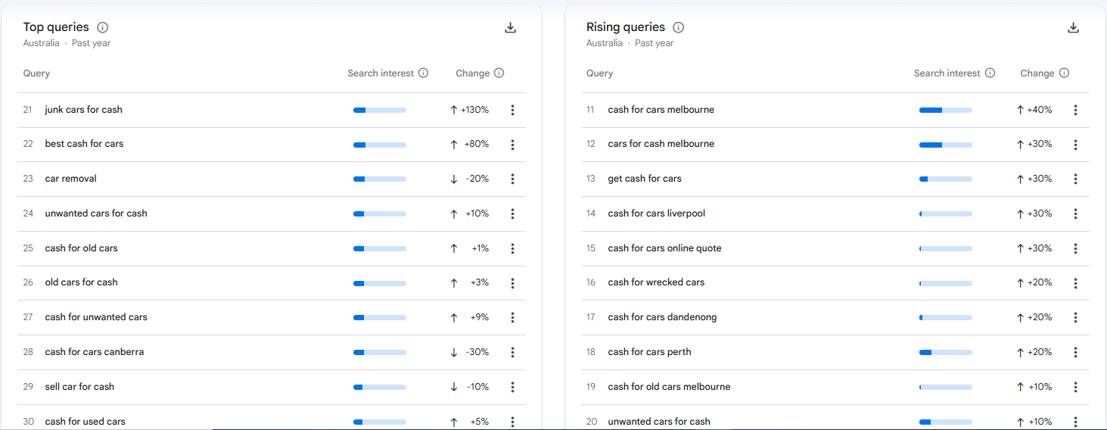The width and height of the screenshot is (1107, 430).
Task: Open more options for sell car for cash
Action: (512, 387)
